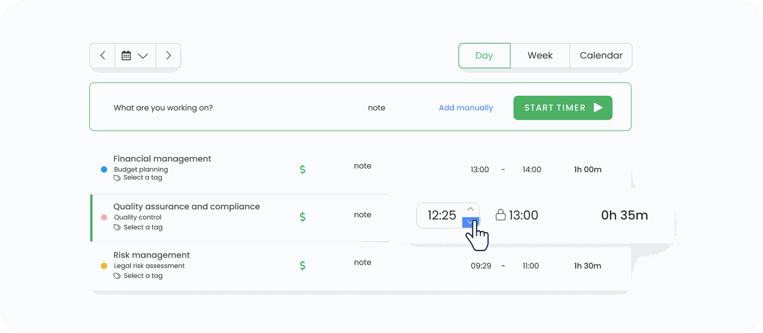Toggle billable dollar sign for Financial management
The width and height of the screenshot is (763, 333).
(x=302, y=169)
